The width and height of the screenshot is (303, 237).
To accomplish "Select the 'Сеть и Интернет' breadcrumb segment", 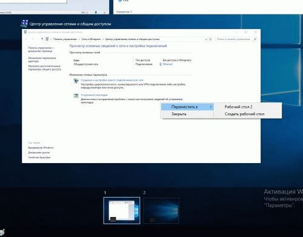I will point(91,39).
